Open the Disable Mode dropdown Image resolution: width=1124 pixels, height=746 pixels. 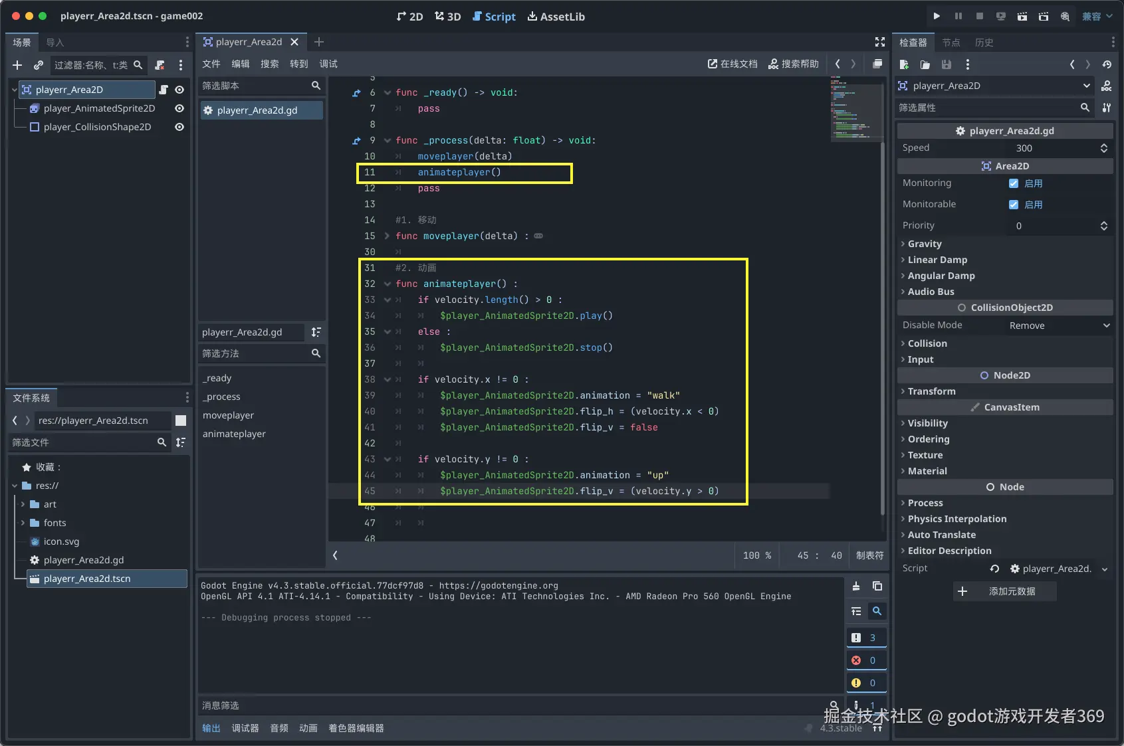click(1060, 326)
